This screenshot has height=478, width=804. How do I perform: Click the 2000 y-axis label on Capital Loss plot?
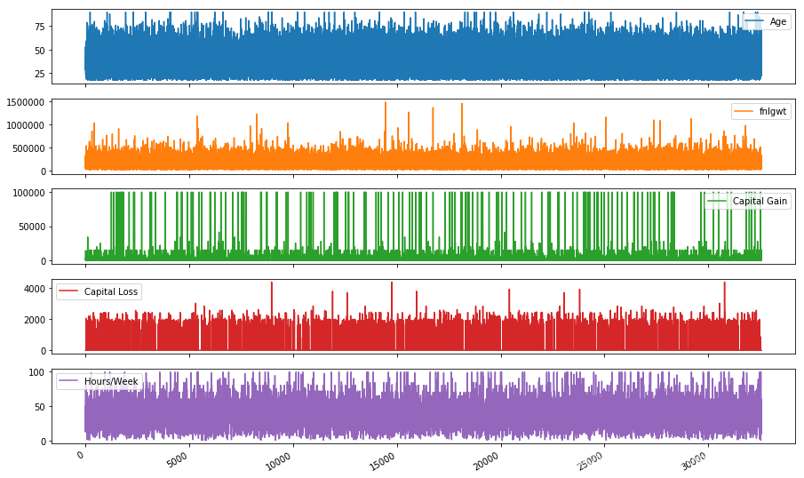[x=35, y=320]
